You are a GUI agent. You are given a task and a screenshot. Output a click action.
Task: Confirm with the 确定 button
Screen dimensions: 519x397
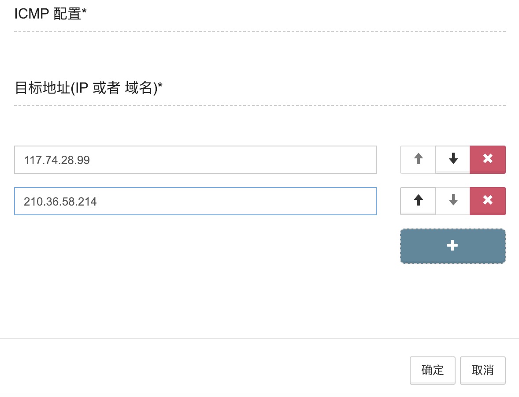point(432,370)
